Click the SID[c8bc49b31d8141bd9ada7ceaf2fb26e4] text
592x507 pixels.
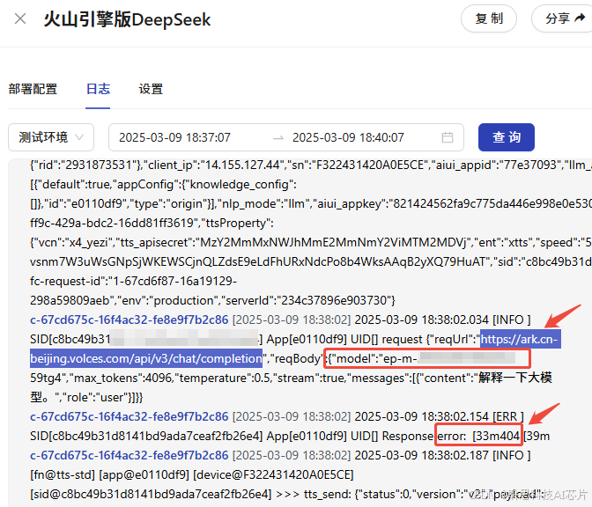[146, 436]
